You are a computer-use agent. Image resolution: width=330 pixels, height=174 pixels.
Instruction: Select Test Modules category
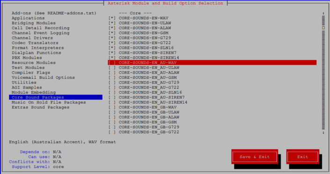pyautogui.click(x=28, y=68)
